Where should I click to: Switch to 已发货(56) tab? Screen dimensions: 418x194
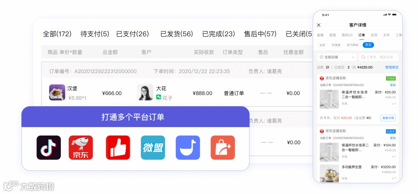coord(176,34)
